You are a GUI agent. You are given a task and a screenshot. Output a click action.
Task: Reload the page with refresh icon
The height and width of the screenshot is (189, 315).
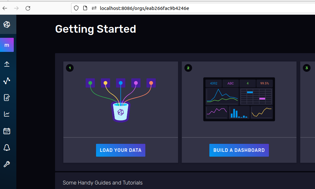tap(28, 8)
